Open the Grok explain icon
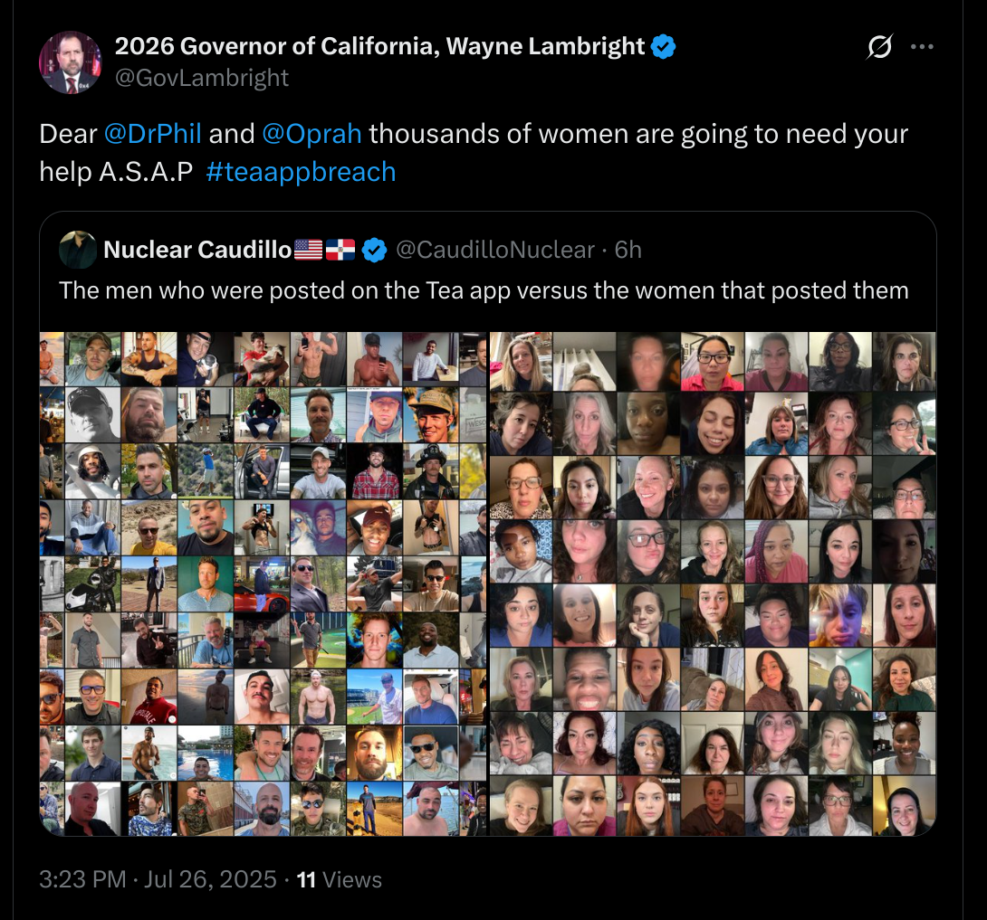The image size is (987, 920). click(x=878, y=46)
